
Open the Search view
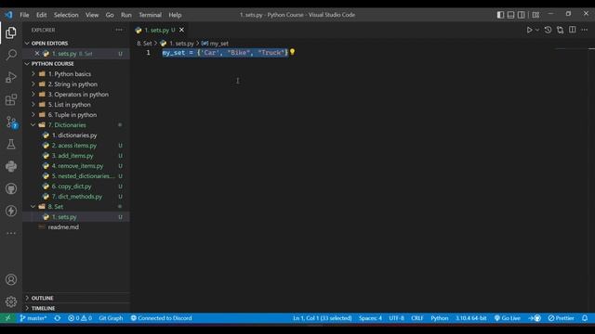(x=11, y=55)
